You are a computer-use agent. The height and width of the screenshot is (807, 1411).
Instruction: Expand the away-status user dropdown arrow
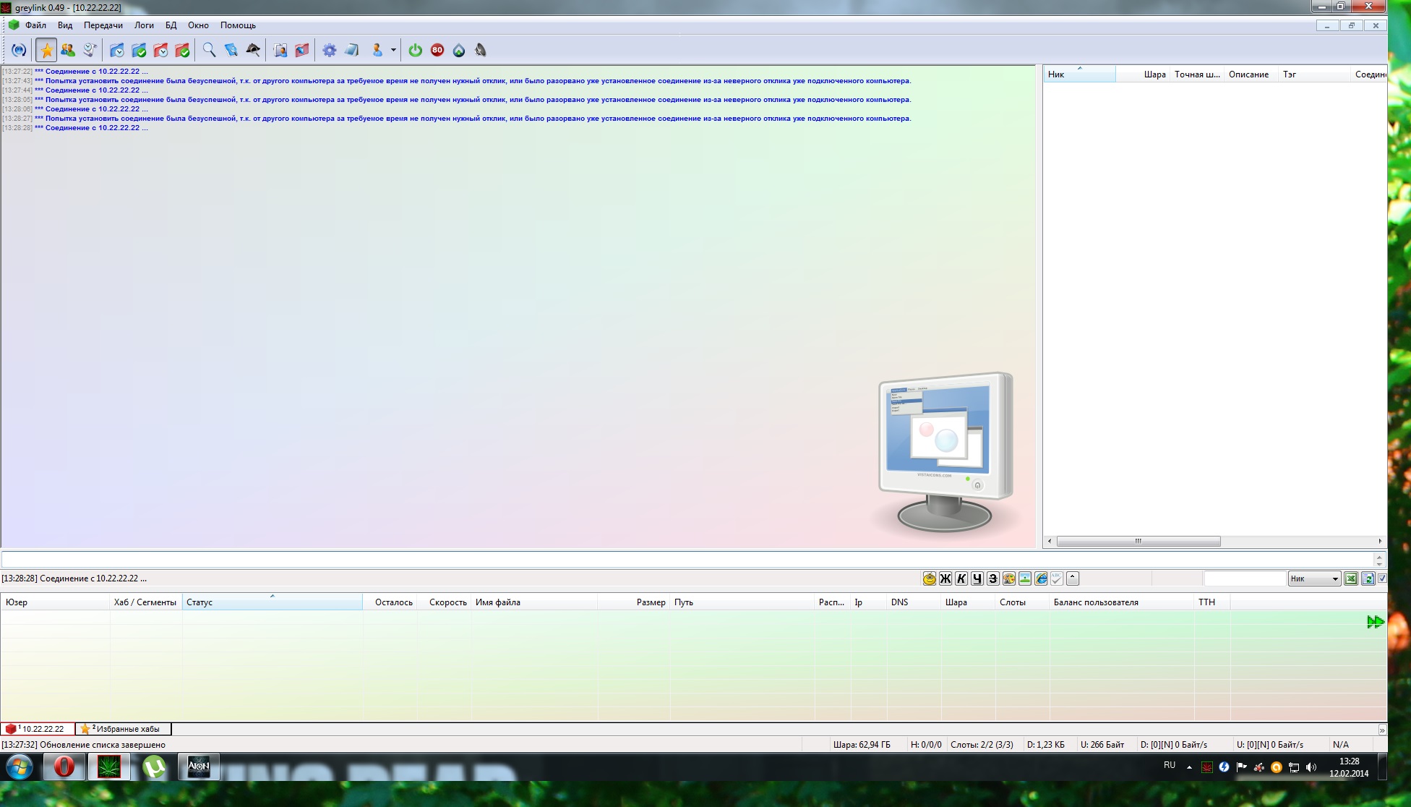pyautogui.click(x=393, y=50)
